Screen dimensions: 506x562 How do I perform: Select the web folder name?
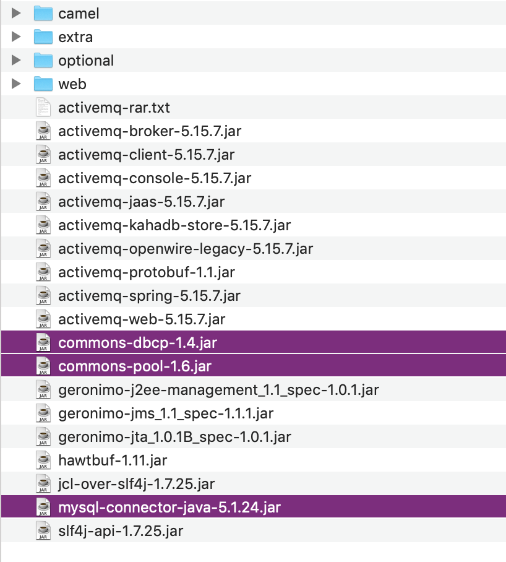72,84
